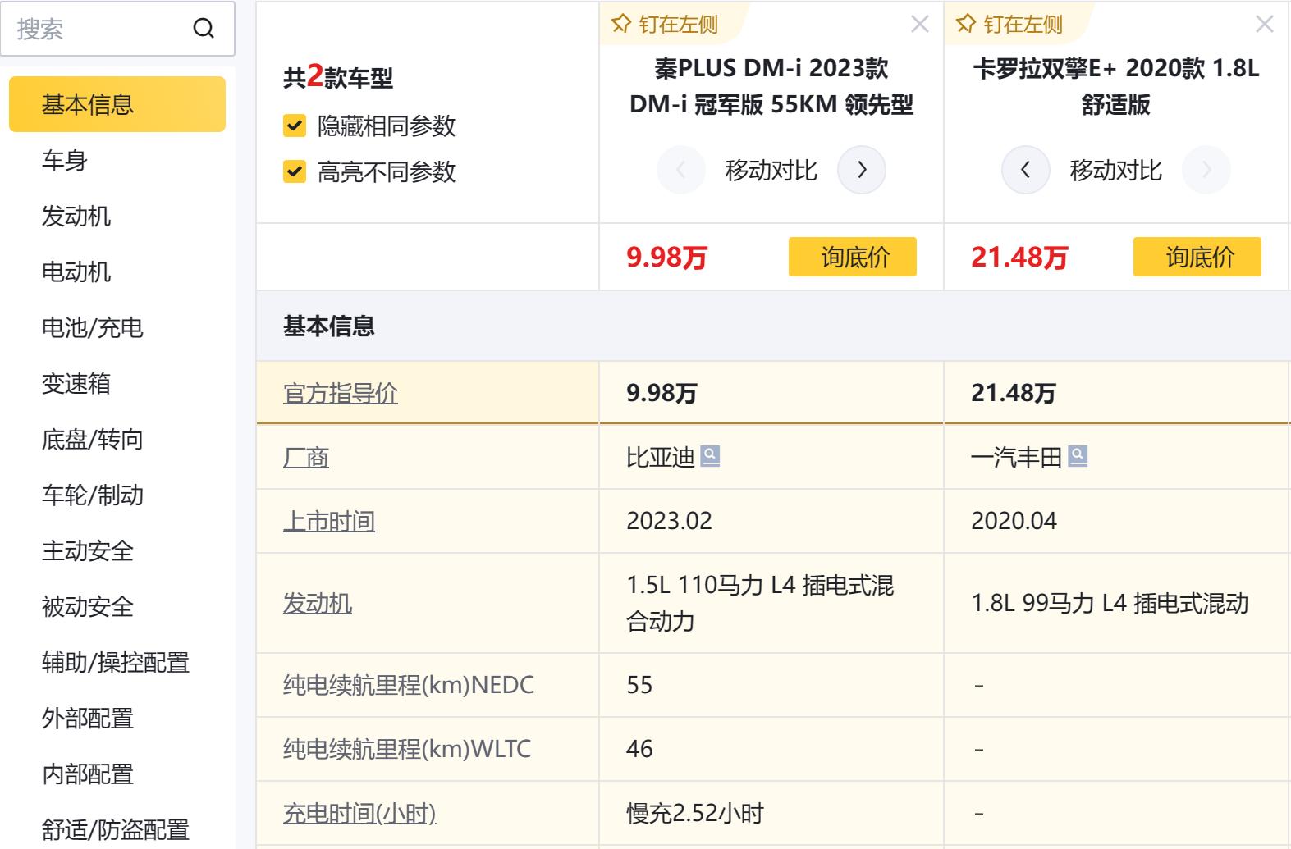Click 询底价 for the 卡罗拉双擎E+
The height and width of the screenshot is (849, 1291).
tap(1197, 256)
